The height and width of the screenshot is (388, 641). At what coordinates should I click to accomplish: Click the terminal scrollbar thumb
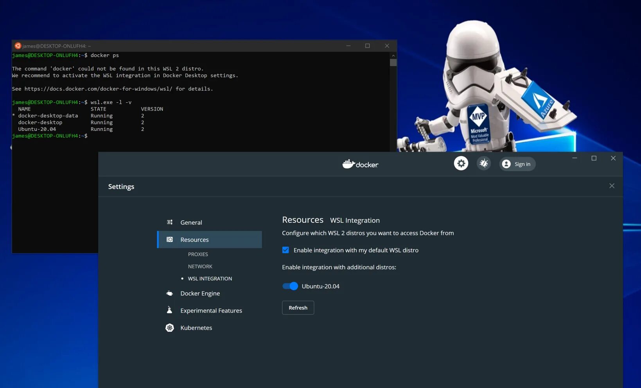[x=393, y=63]
